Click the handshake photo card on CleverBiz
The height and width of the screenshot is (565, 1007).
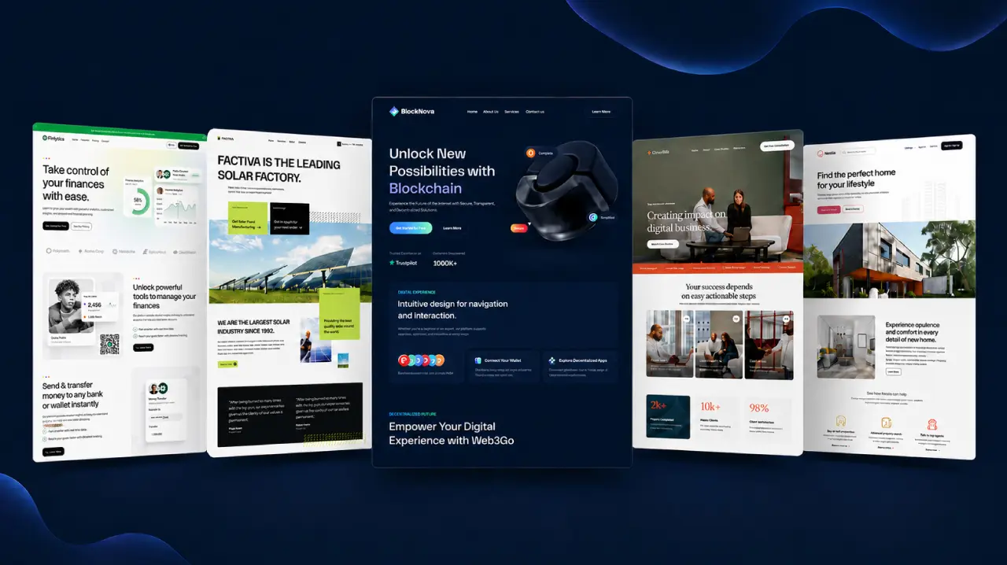point(769,345)
